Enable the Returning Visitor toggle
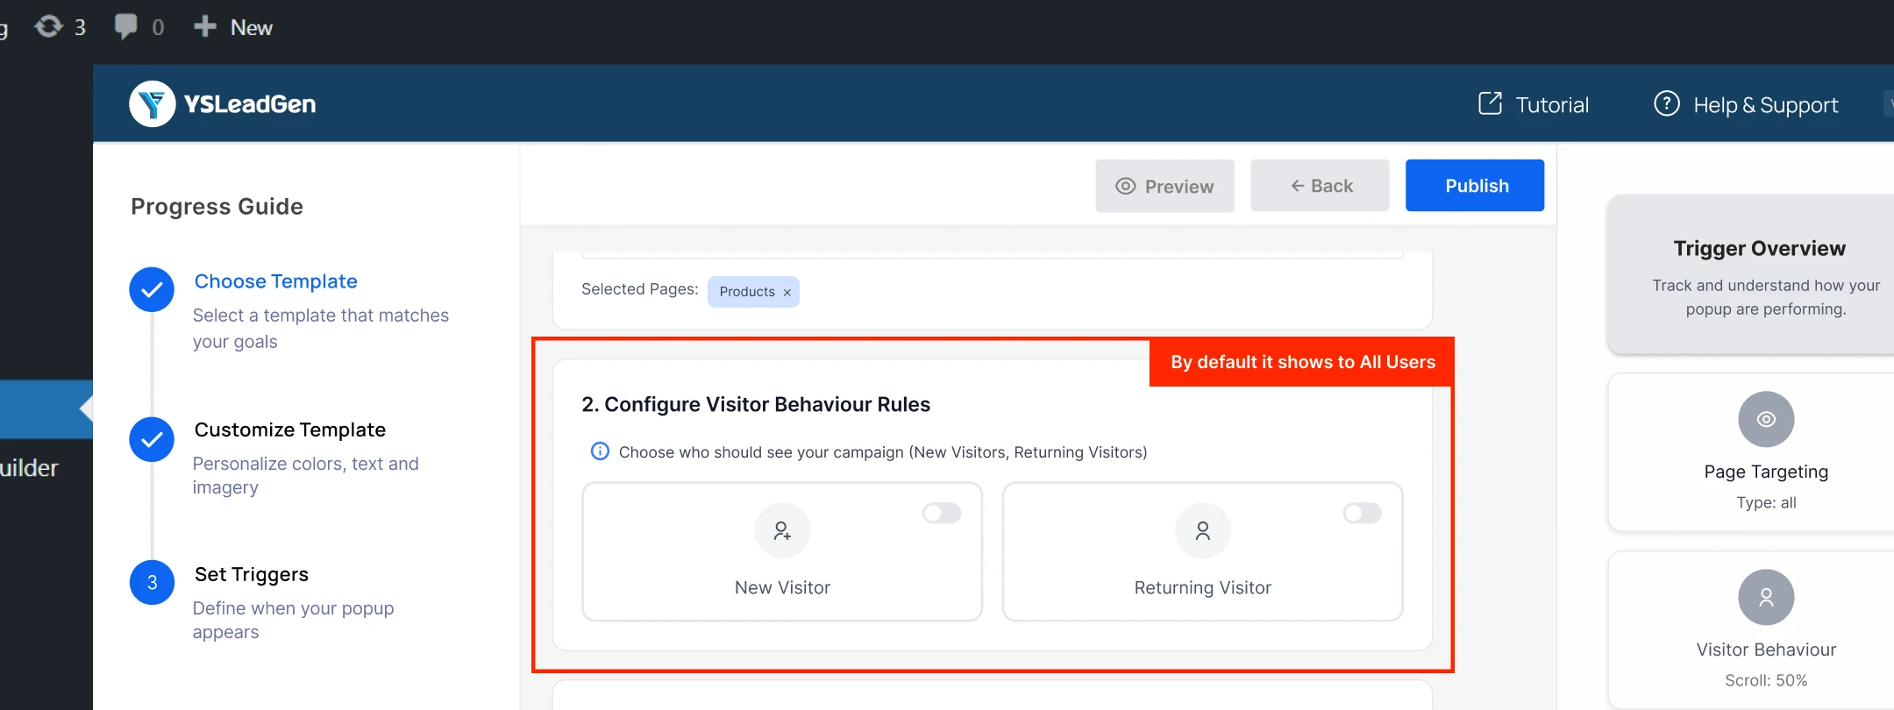1894x710 pixels. click(x=1363, y=513)
